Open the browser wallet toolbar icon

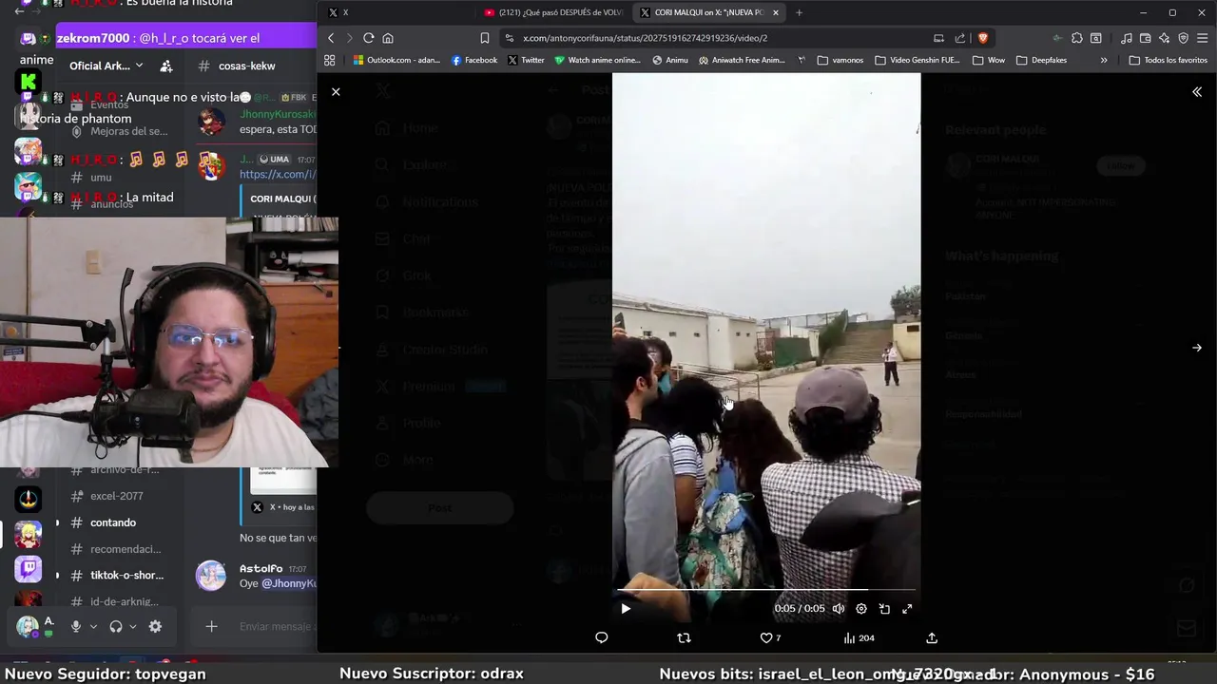[x=1146, y=38]
